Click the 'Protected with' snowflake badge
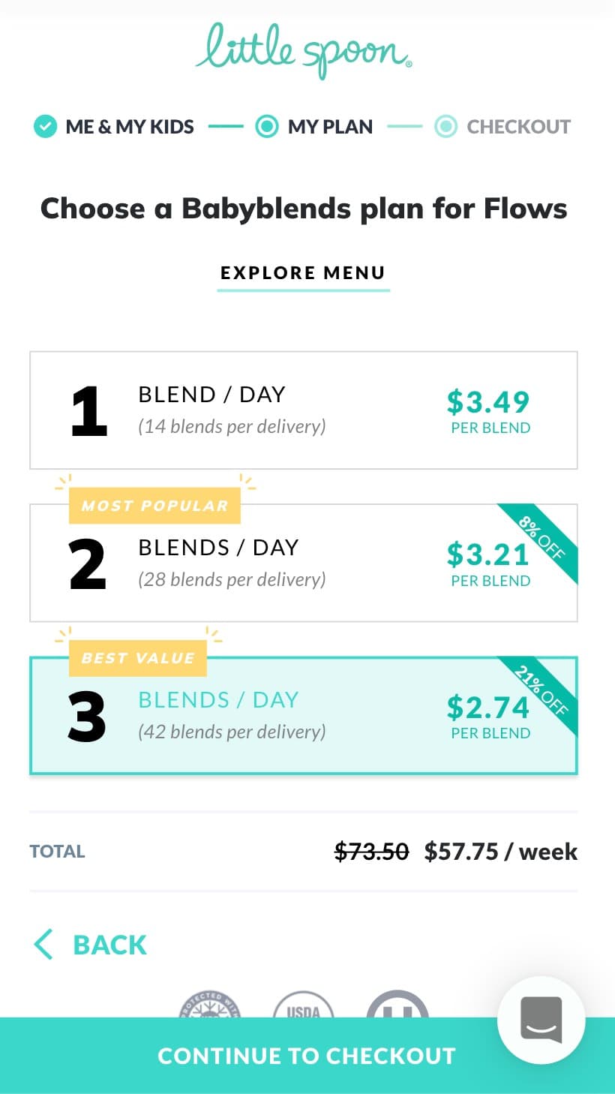Screen dimensions: 615x1094 (209, 1005)
